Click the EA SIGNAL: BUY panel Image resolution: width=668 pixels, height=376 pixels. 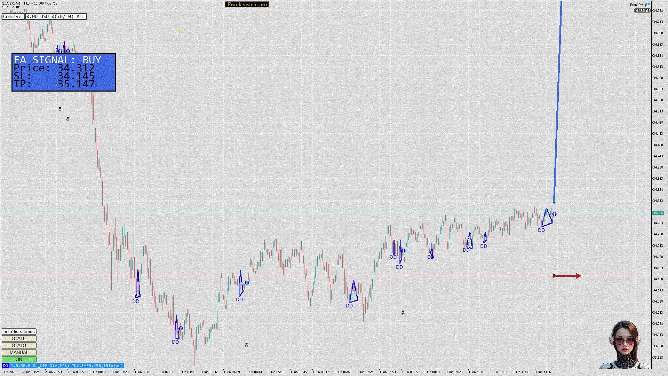point(64,72)
